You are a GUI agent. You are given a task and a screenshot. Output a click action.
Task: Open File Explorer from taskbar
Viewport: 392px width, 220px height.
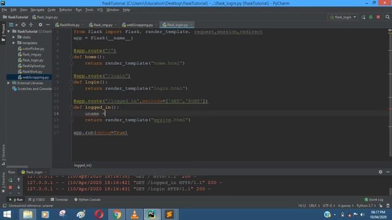28,215
